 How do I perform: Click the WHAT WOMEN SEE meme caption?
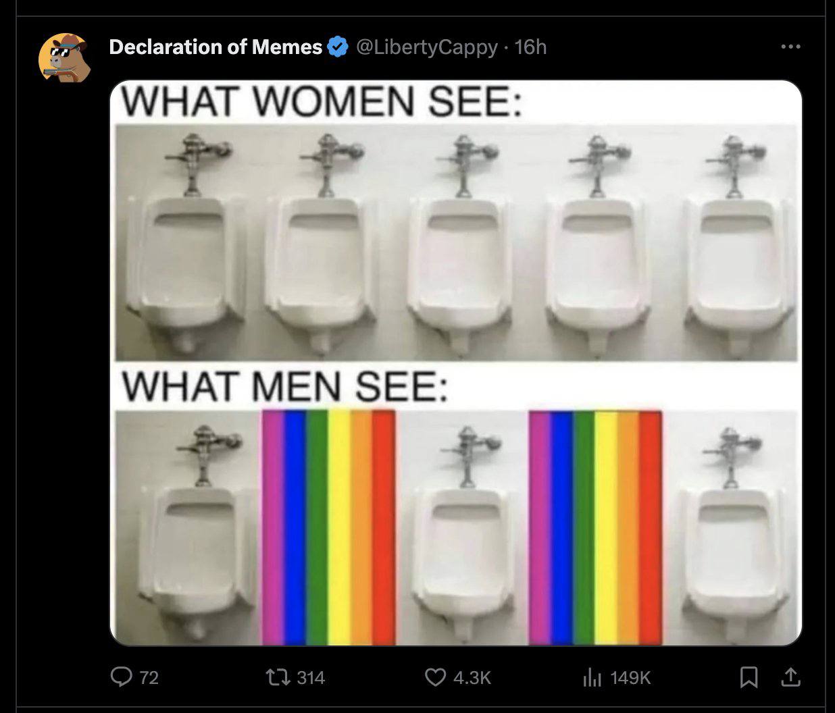coord(321,103)
